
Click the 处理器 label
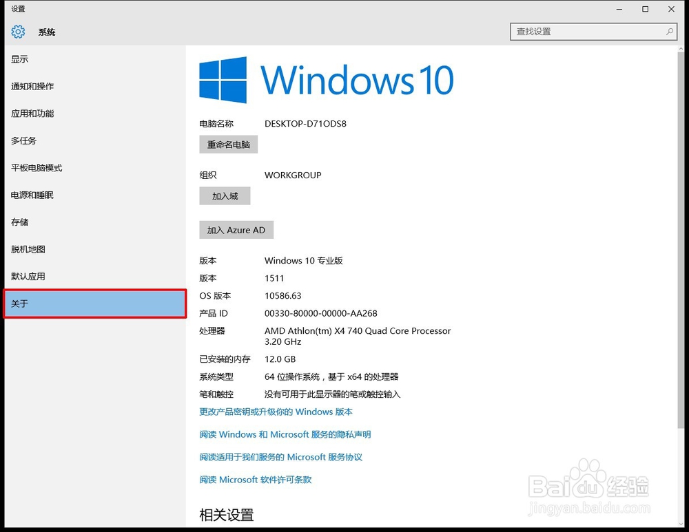click(212, 331)
